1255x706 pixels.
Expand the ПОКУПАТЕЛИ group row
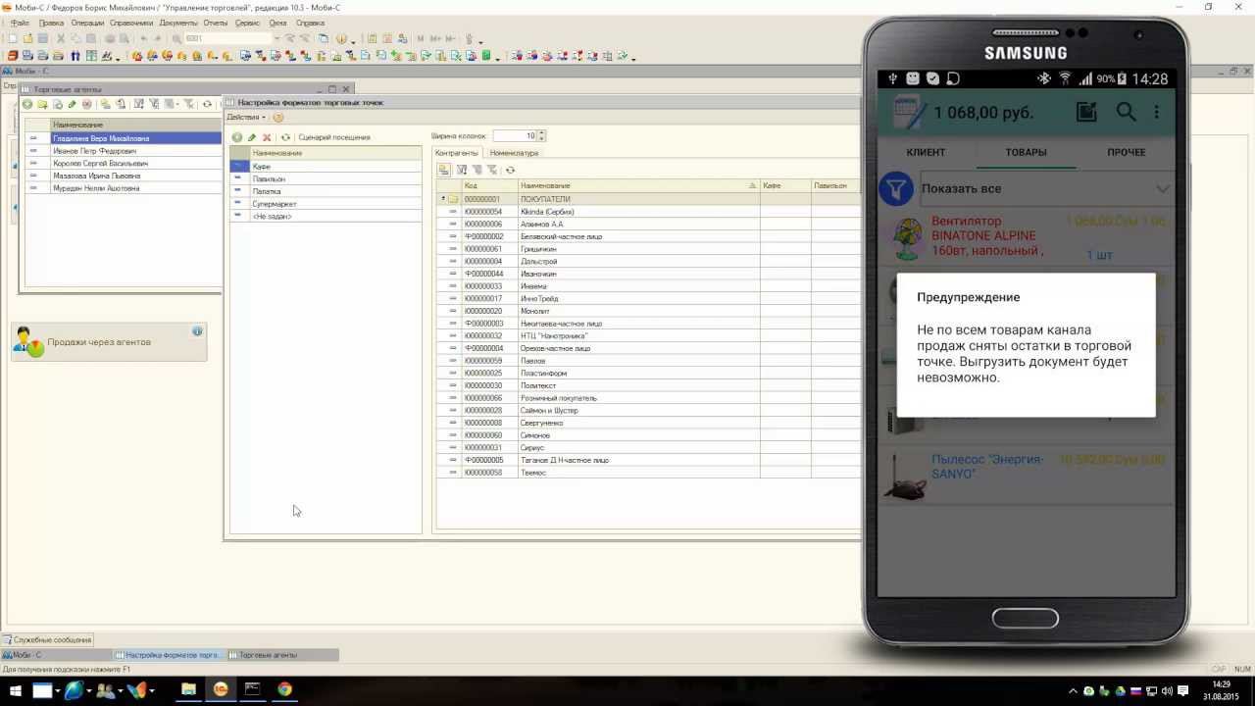tap(443, 199)
